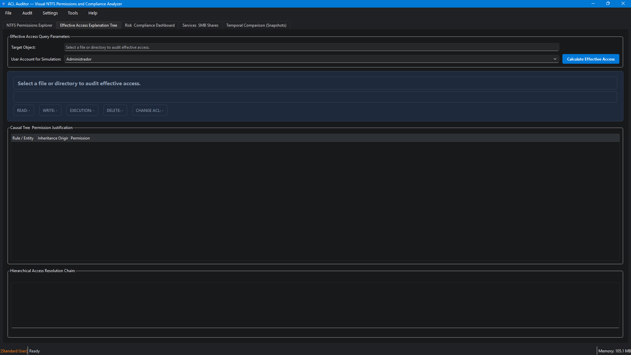Screen dimensions: 631x355
Task: Minimize the ACL Auditor window
Action: click(593, 4)
